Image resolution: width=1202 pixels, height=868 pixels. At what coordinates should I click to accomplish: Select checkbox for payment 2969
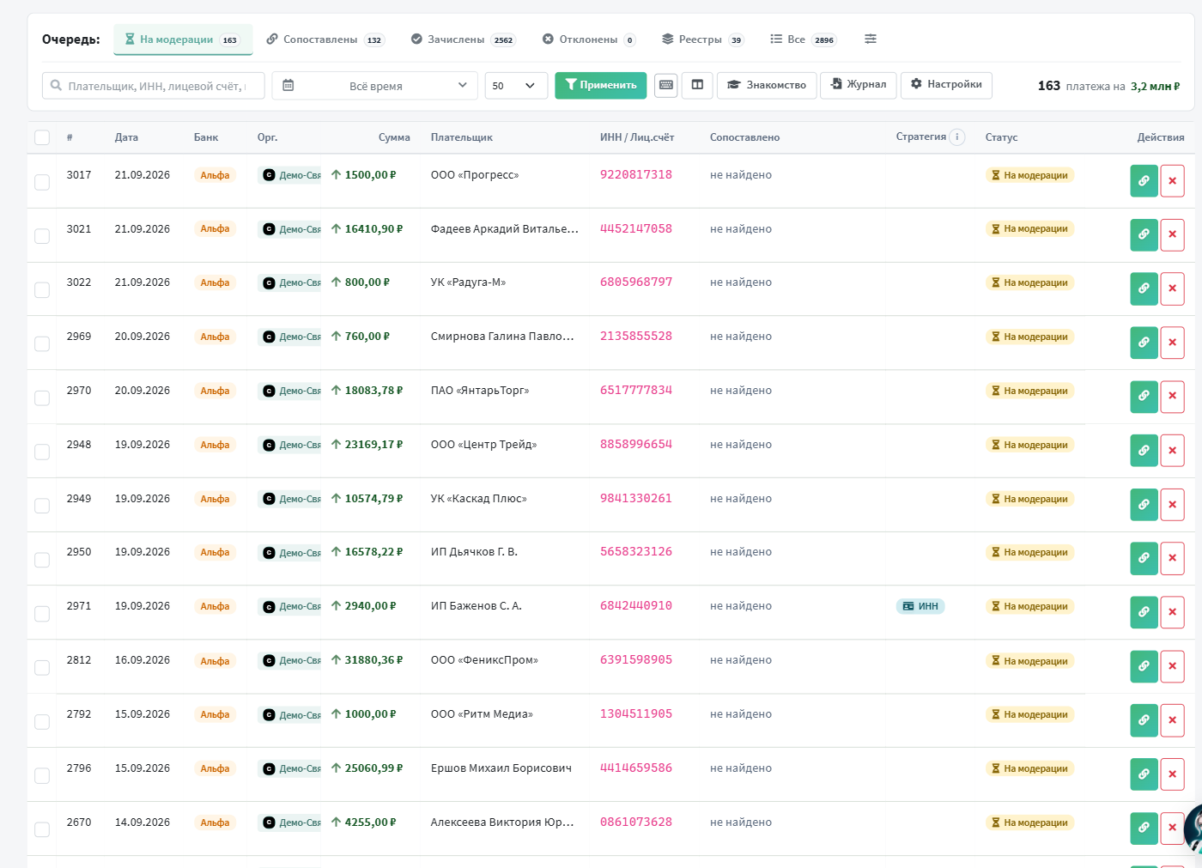tap(42, 343)
